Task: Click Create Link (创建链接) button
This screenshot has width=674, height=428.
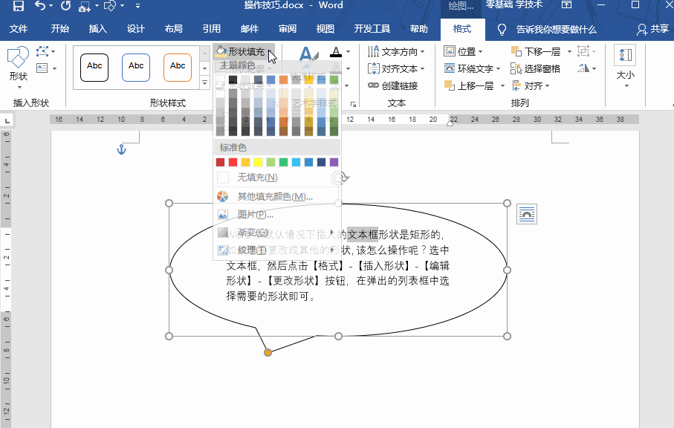Action: click(392, 86)
